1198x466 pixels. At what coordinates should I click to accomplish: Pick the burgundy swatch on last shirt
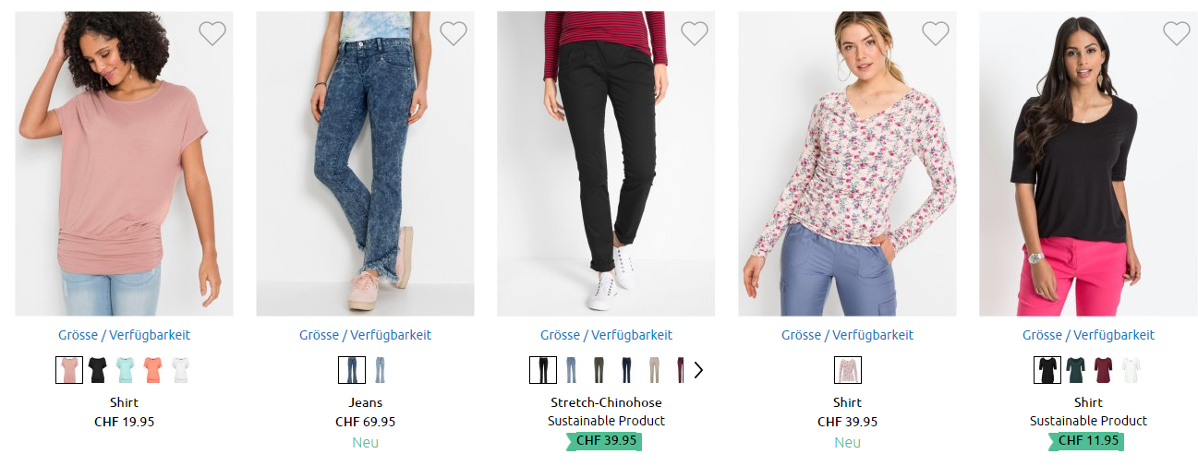[x=1103, y=370]
